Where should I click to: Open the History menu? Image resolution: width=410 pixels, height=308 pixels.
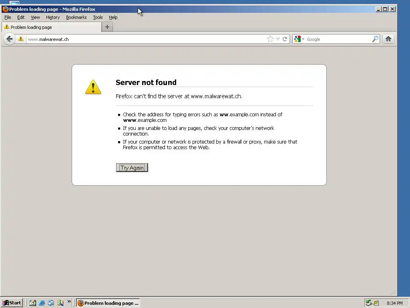[53, 17]
